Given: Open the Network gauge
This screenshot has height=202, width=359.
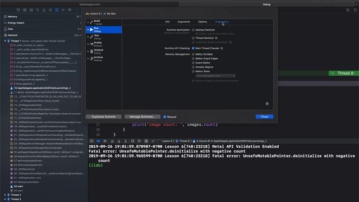Looking at the screenshot, I should tap(43, 35).
